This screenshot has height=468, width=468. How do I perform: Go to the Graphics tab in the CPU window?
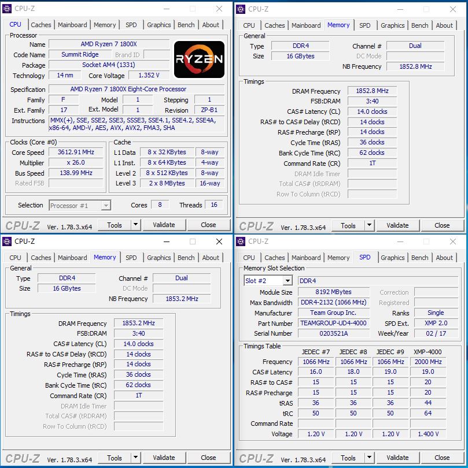pyautogui.click(x=159, y=25)
